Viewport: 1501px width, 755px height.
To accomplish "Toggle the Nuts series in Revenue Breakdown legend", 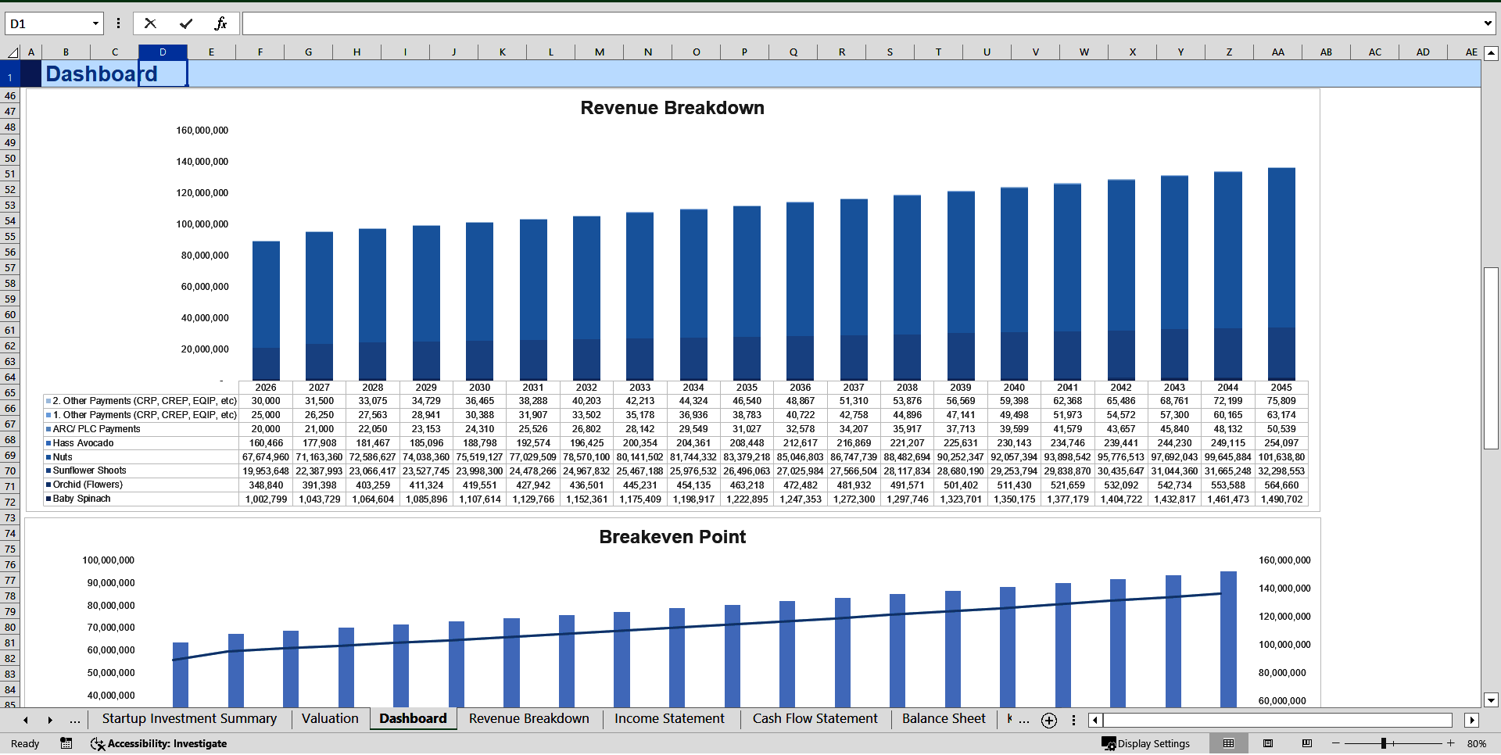I will click(x=63, y=457).
